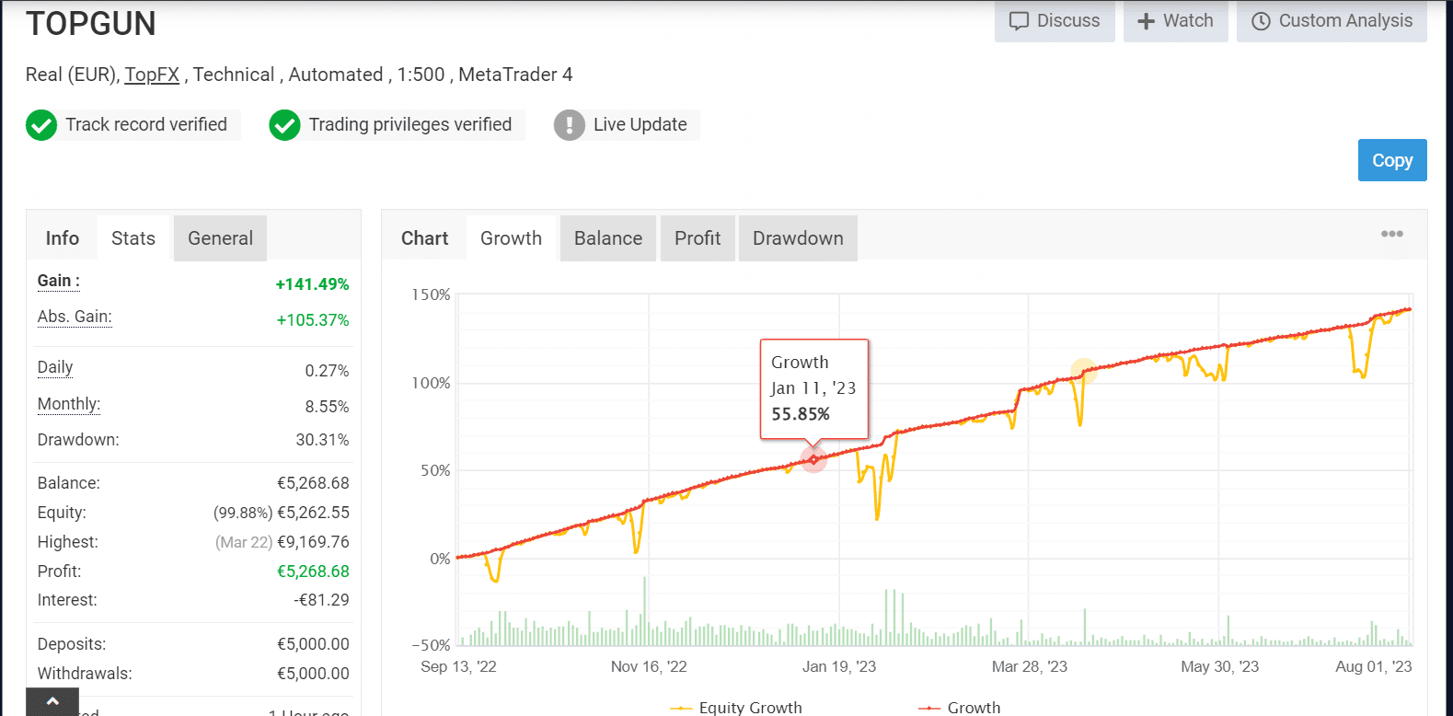The width and height of the screenshot is (1453, 716).
Task: Click the Monthly label
Action: 69,404
